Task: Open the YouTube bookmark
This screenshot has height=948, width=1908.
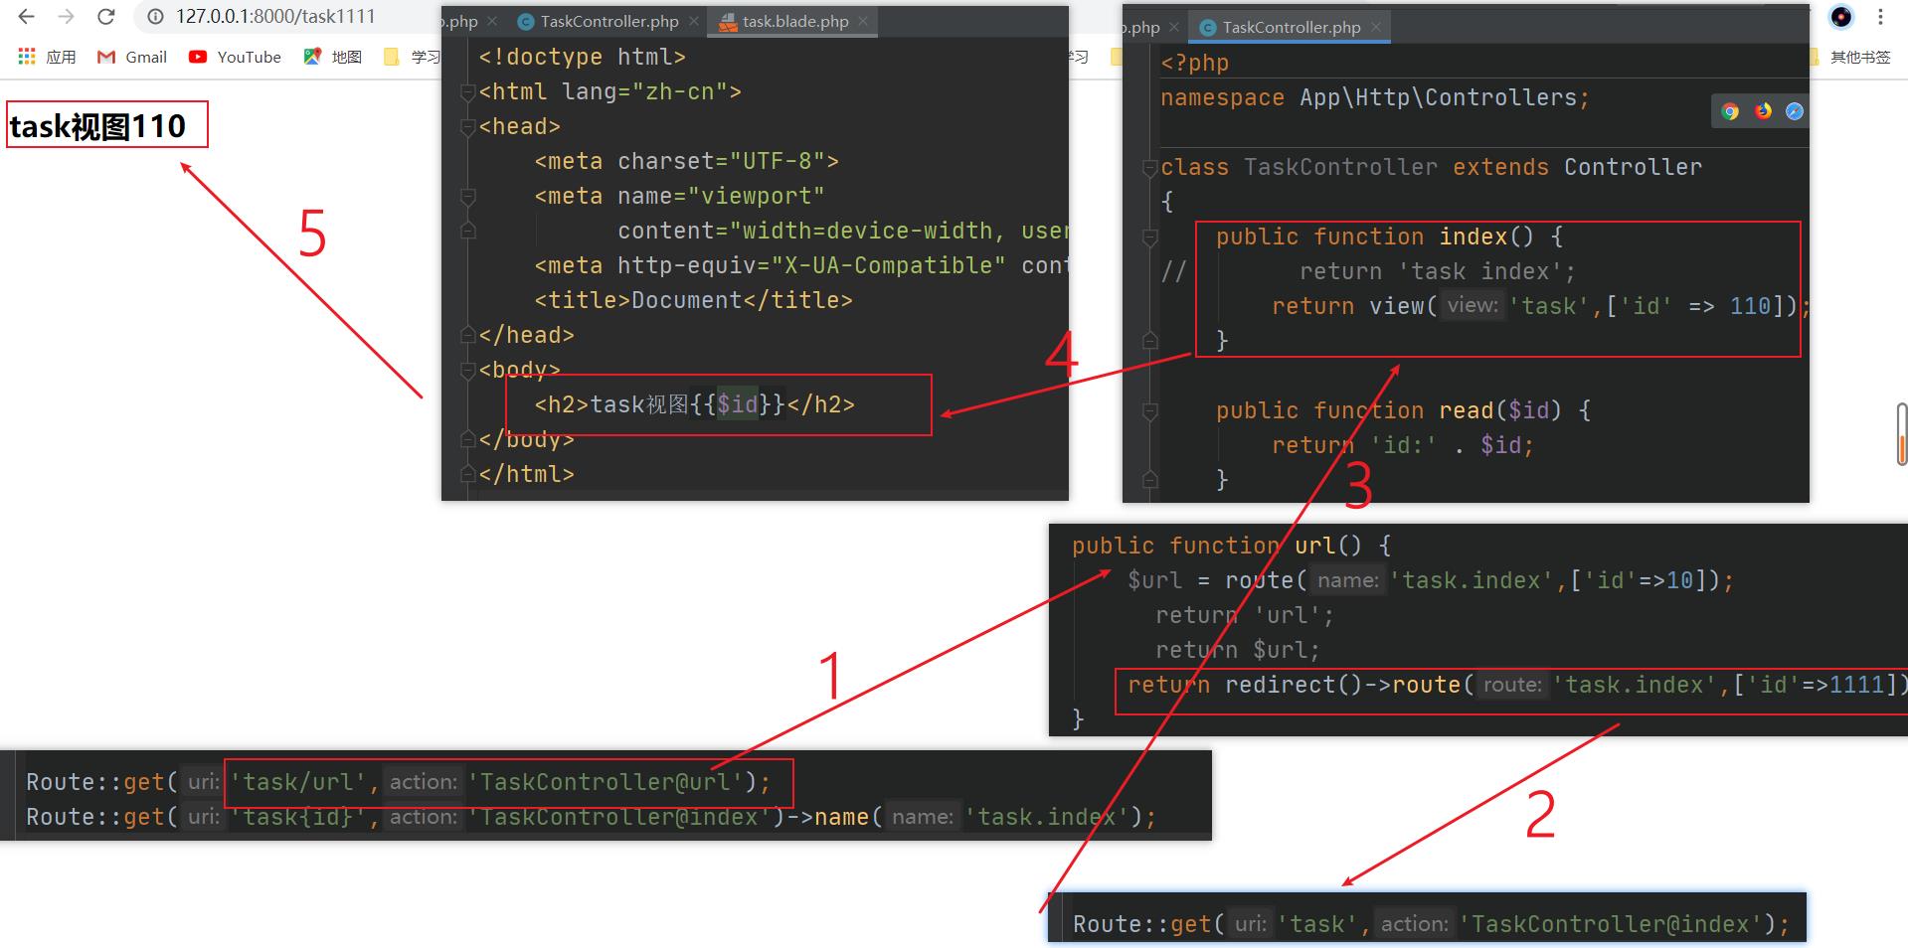Action: 236,57
